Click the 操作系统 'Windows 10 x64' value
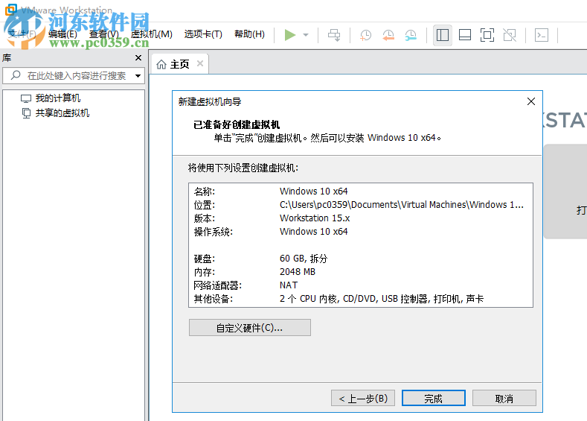The width and height of the screenshot is (587, 421). click(x=313, y=232)
